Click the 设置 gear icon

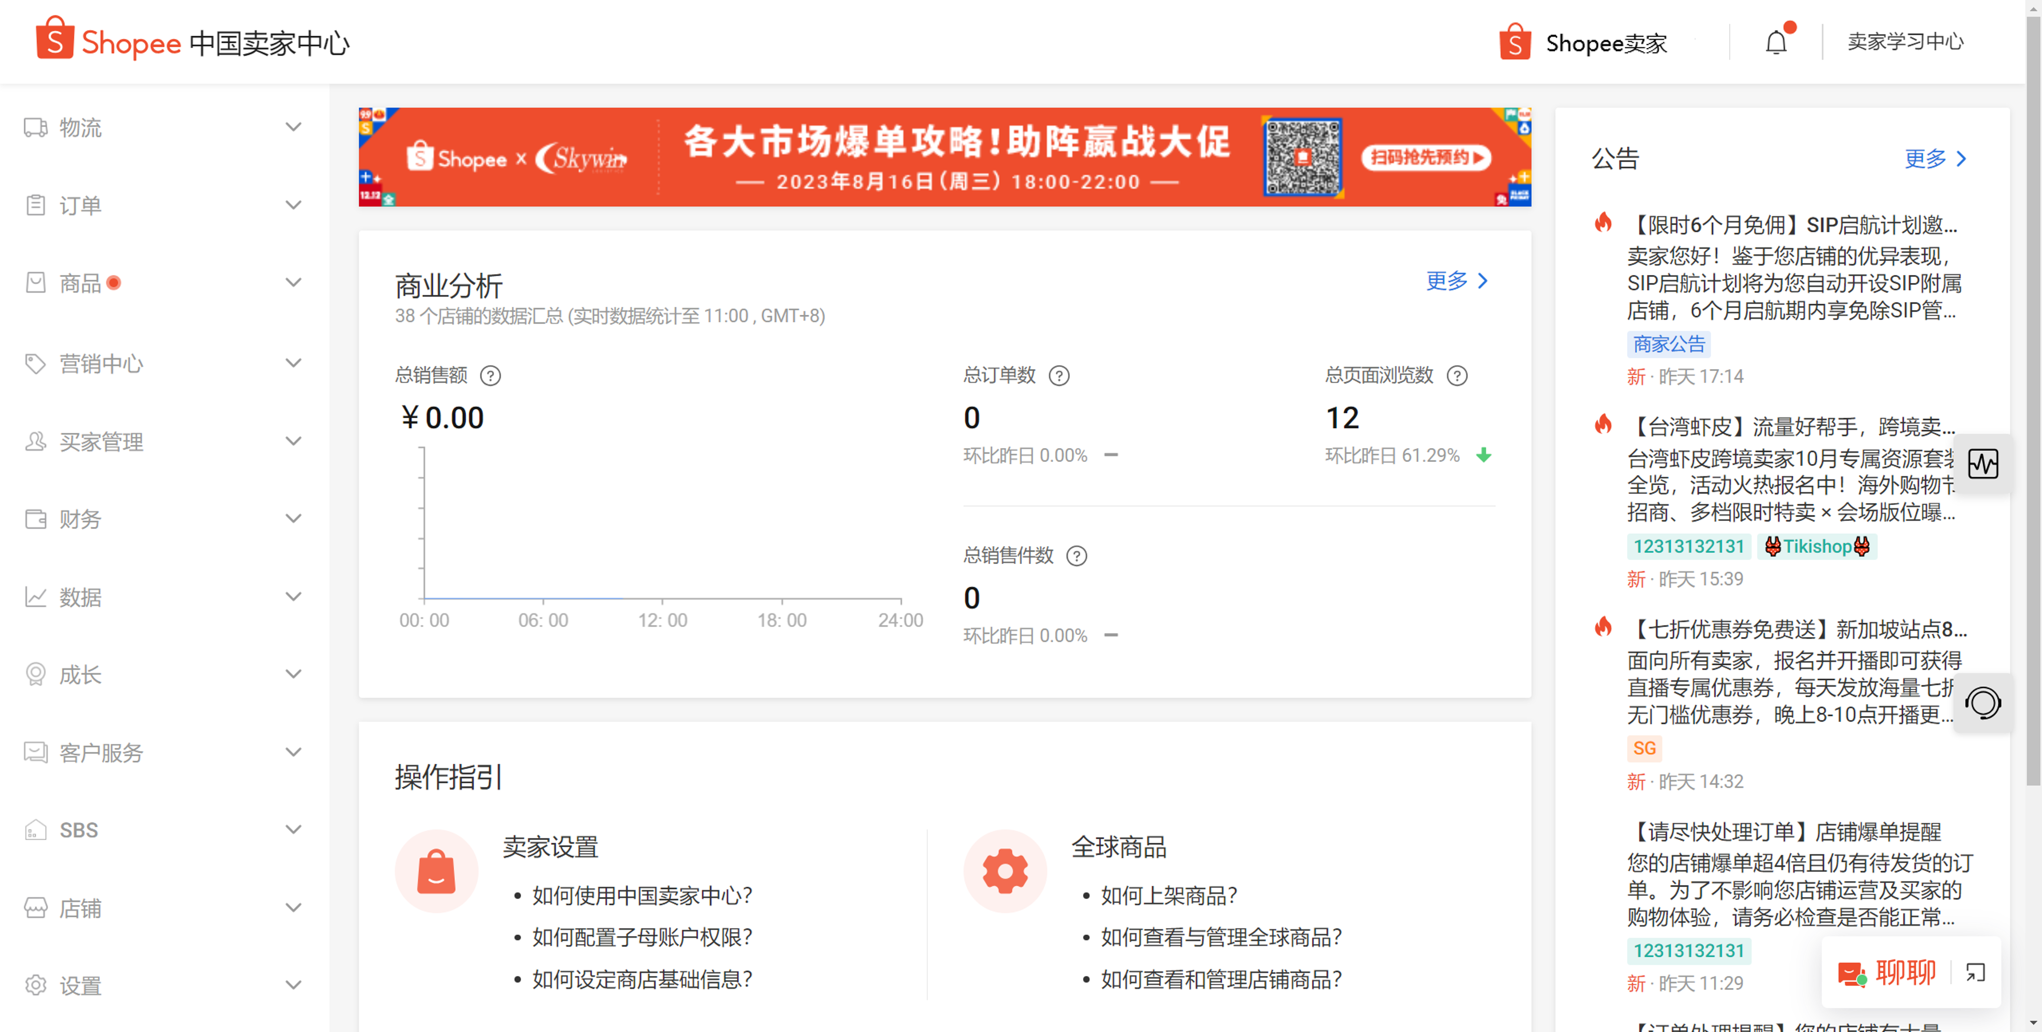[36, 985]
